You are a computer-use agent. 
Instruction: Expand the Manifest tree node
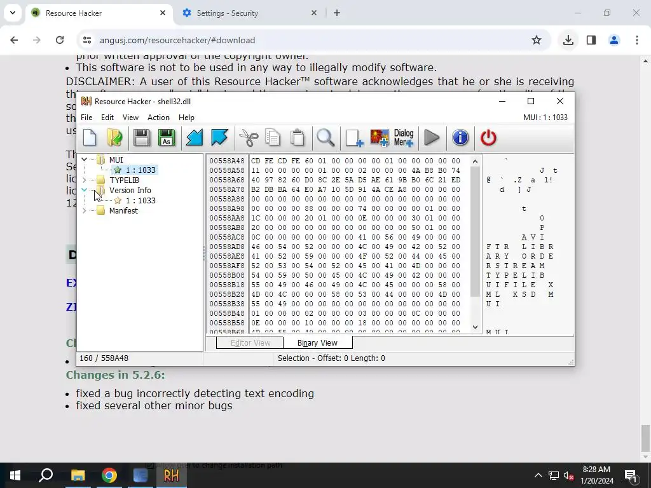coord(85,210)
